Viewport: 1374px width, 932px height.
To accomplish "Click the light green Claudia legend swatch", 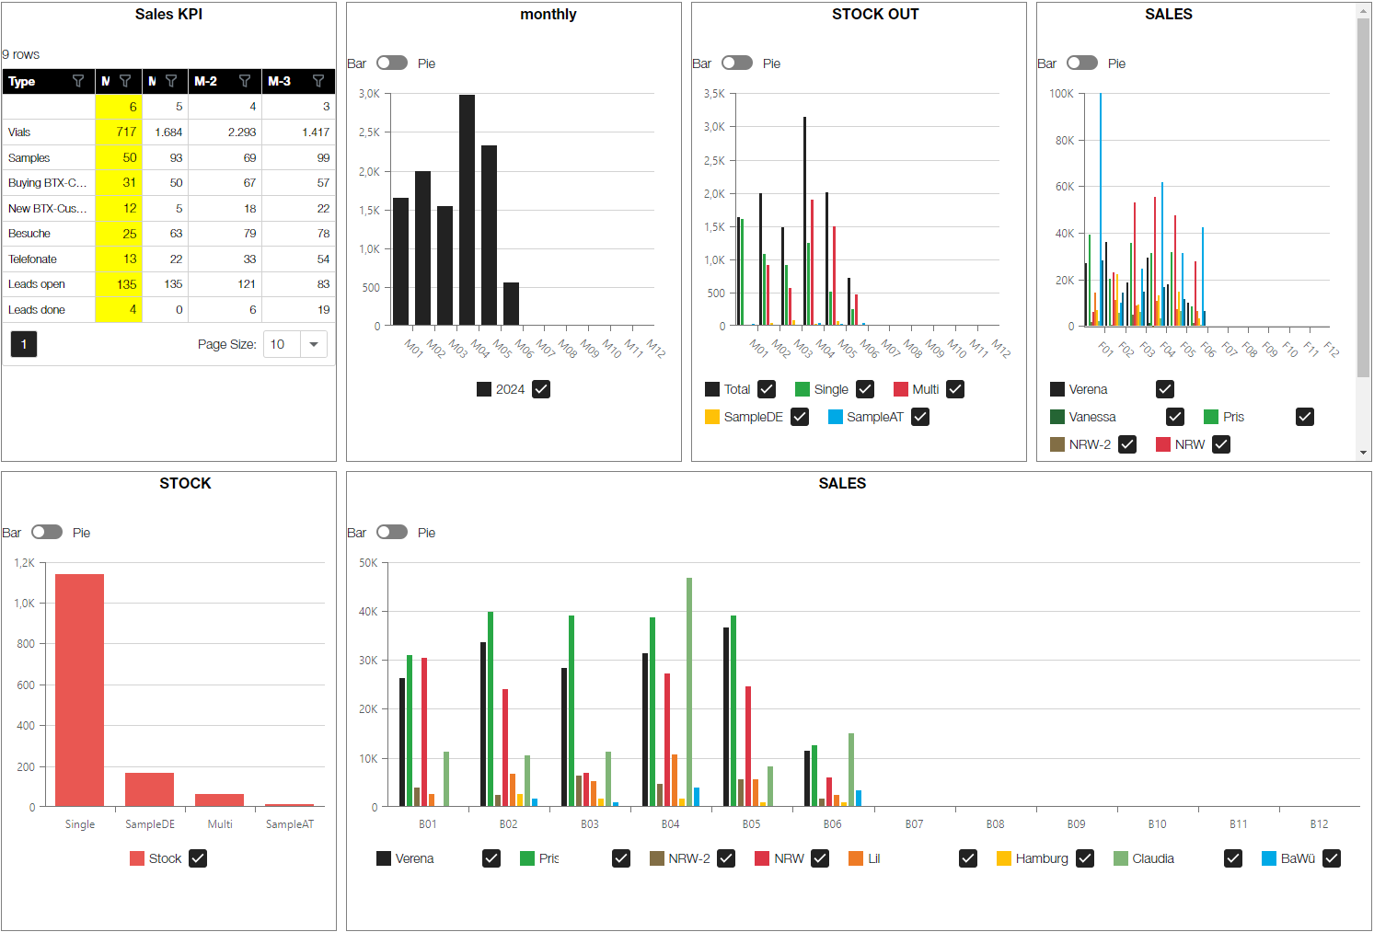I will (x=1121, y=858).
